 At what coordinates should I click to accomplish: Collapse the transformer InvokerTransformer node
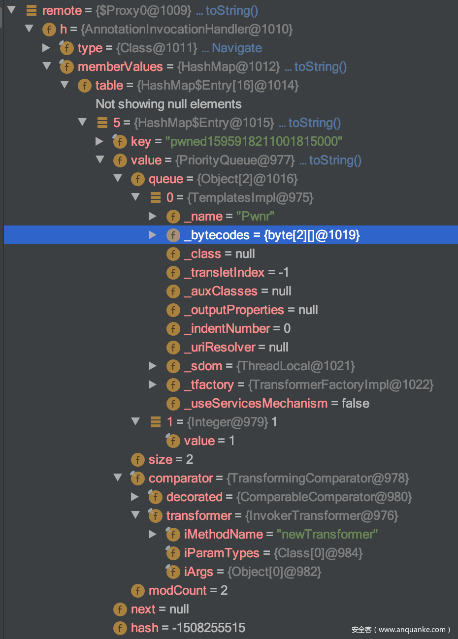coord(135,515)
